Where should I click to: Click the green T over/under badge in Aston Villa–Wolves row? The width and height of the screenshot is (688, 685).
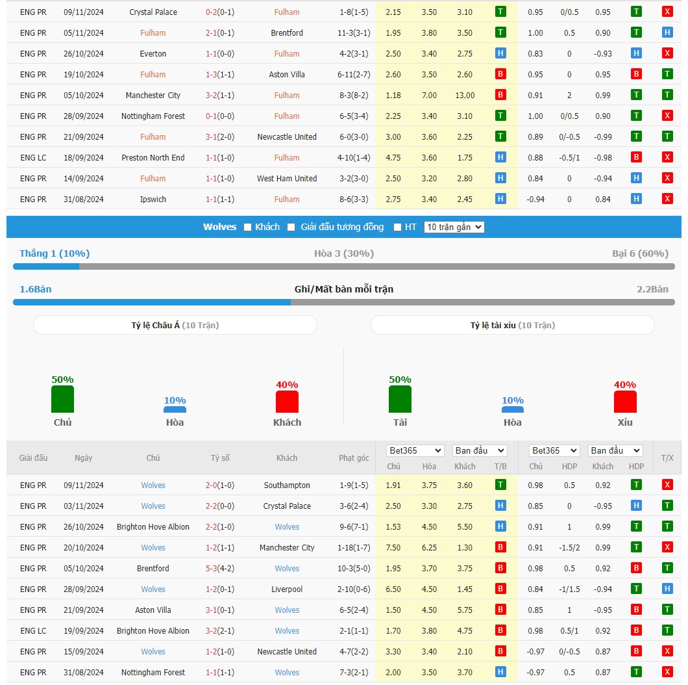pyautogui.click(x=667, y=610)
